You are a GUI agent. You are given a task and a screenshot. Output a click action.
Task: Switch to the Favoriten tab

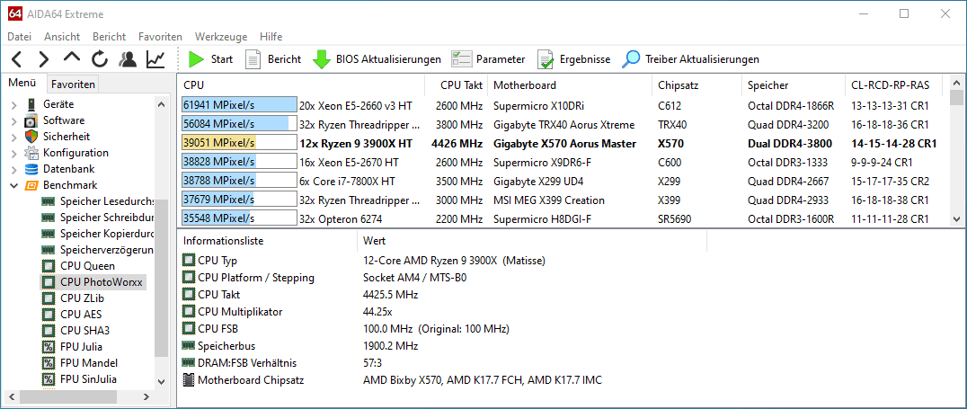pos(73,84)
